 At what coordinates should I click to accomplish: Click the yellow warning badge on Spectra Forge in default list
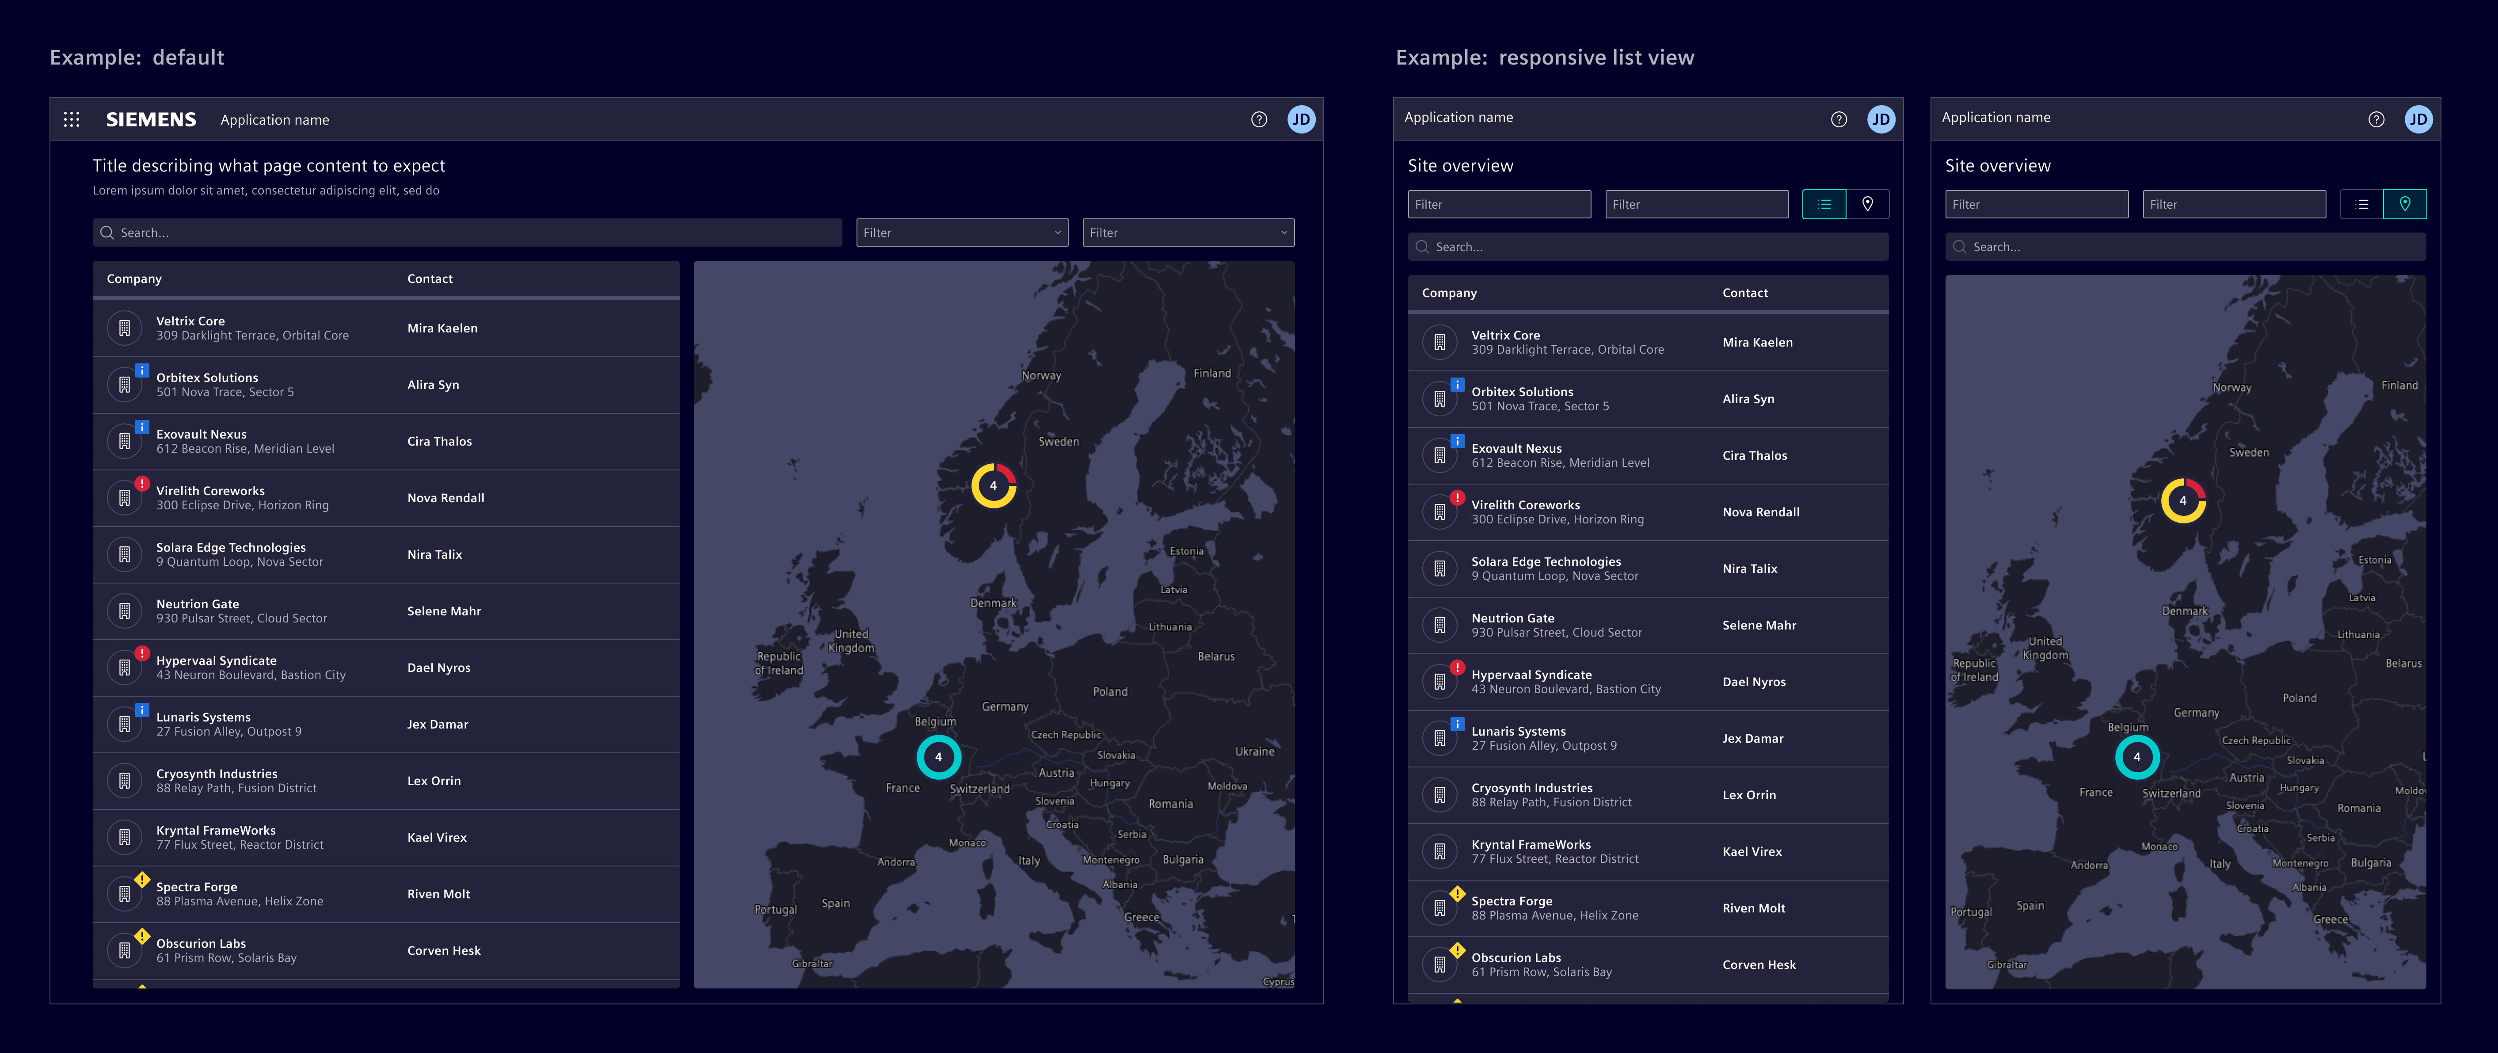pyautogui.click(x=143, y=879)
